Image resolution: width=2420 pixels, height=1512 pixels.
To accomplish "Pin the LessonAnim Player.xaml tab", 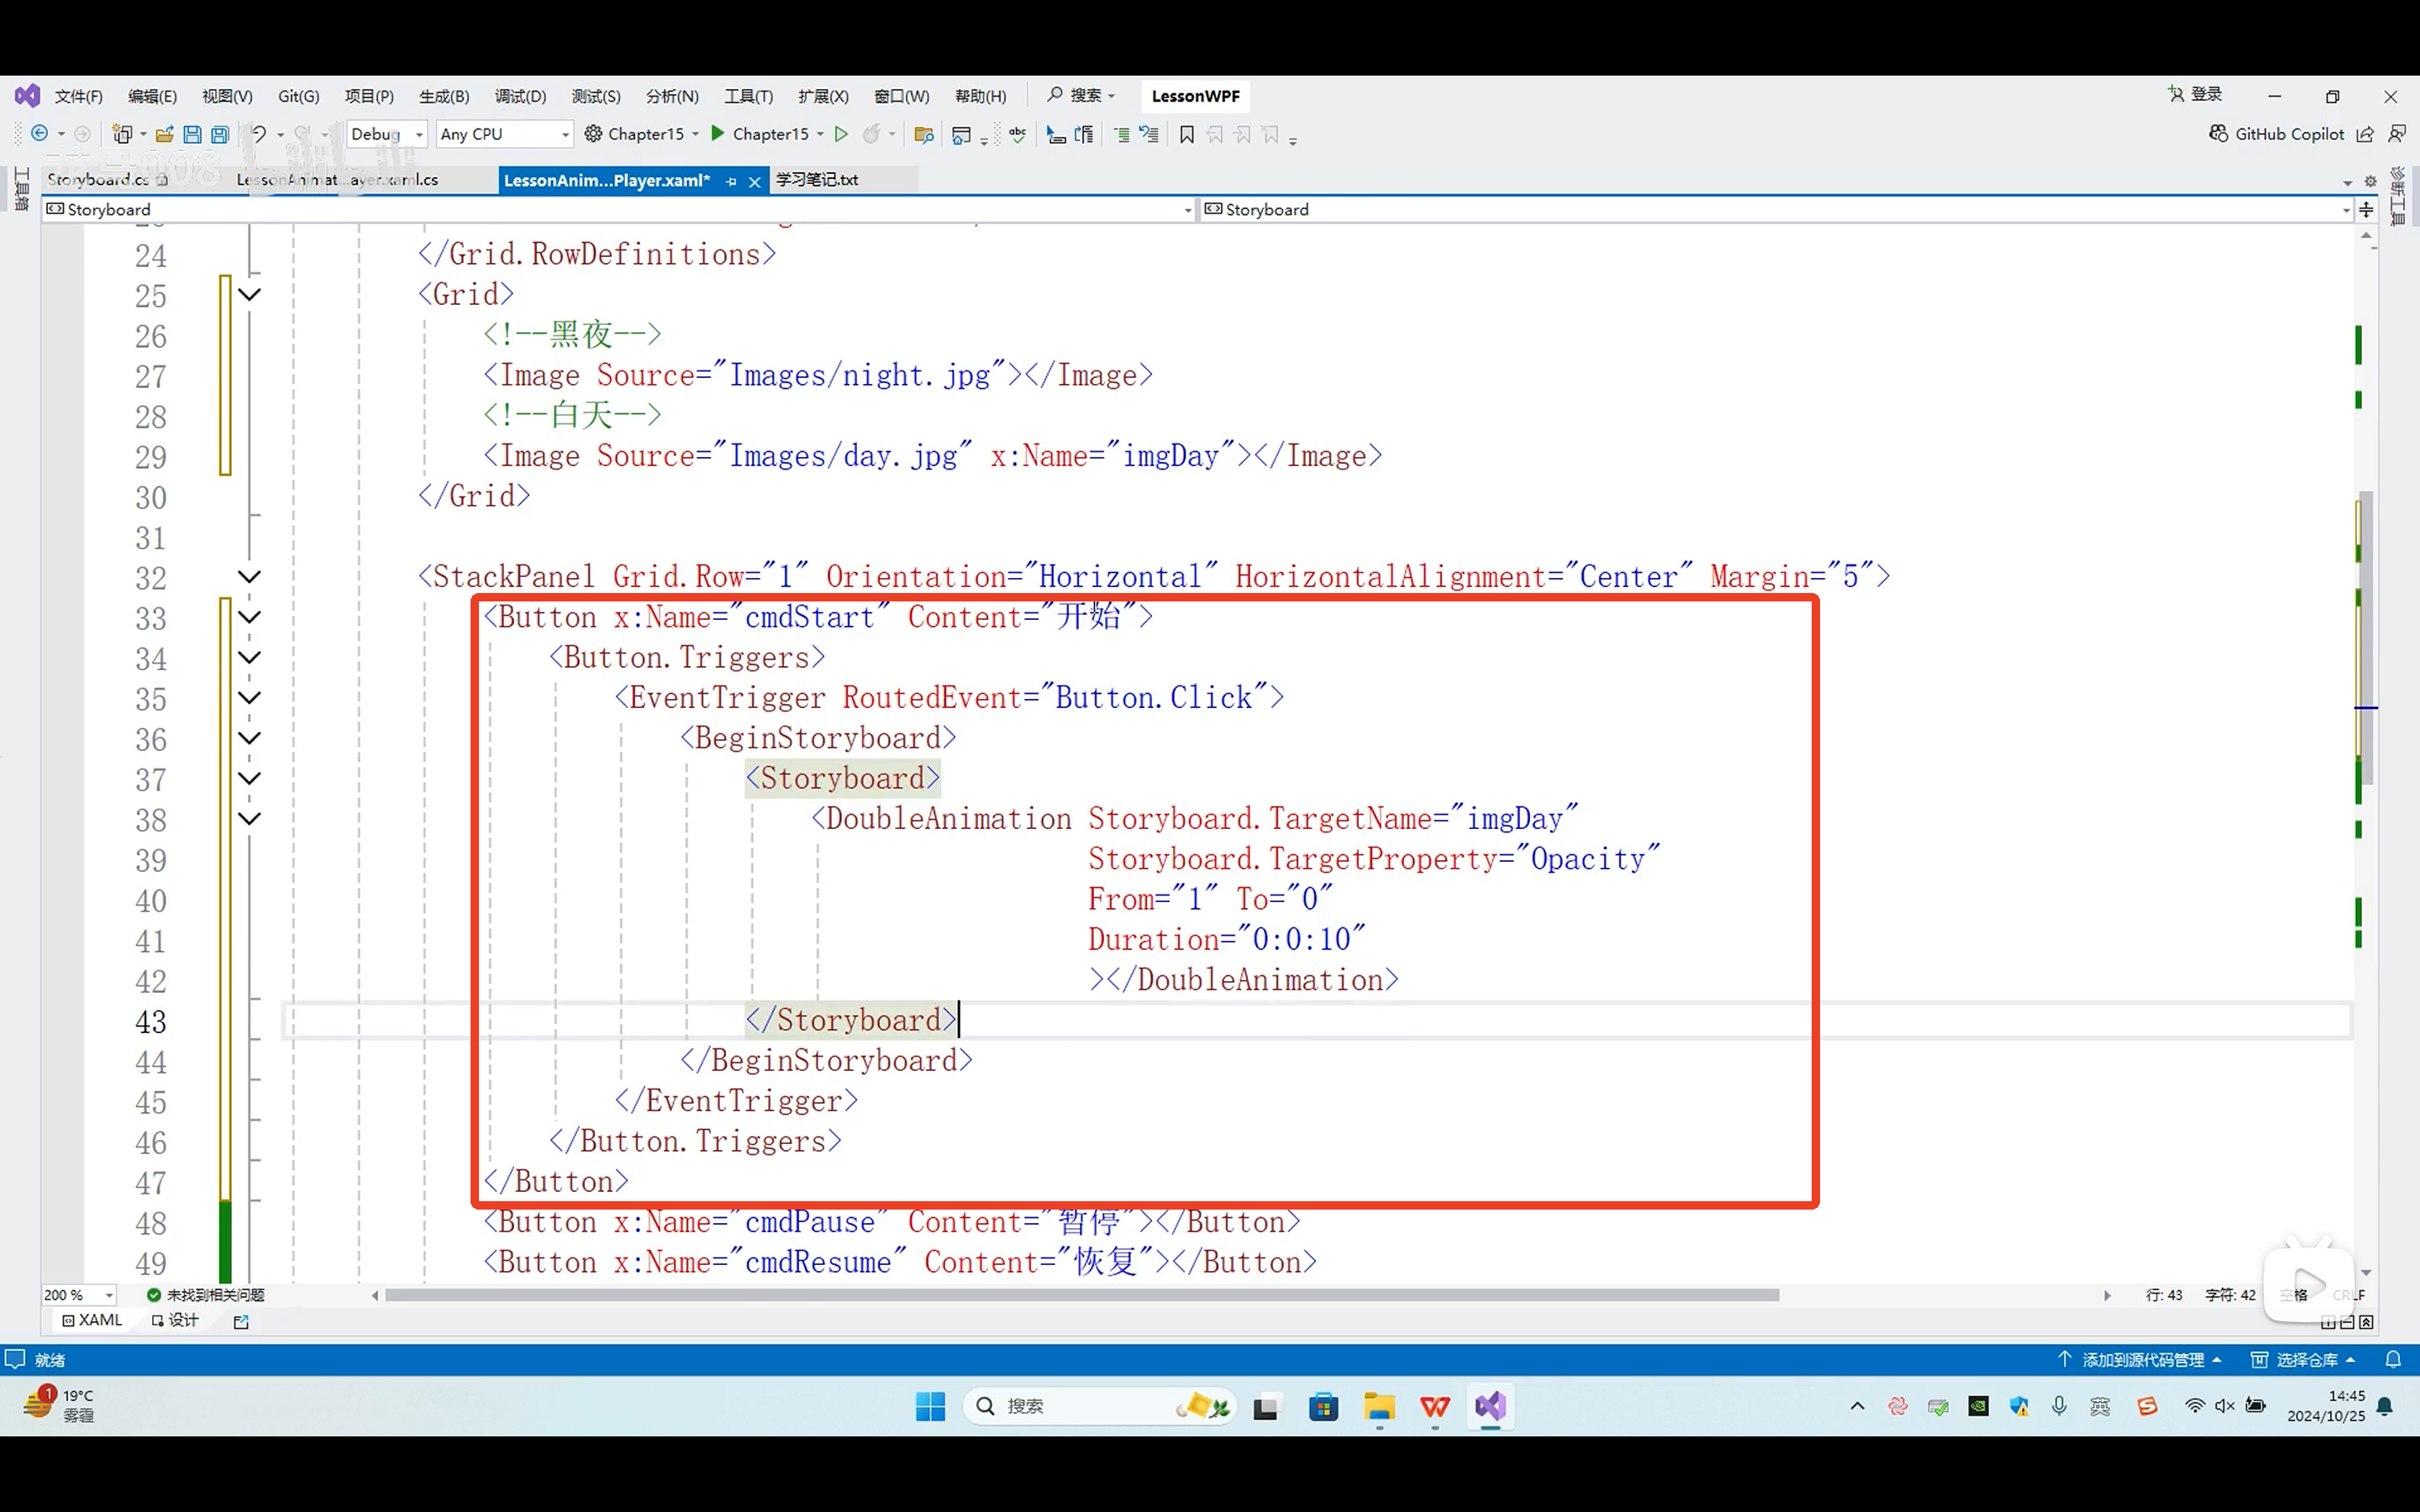I will [731, 181].
